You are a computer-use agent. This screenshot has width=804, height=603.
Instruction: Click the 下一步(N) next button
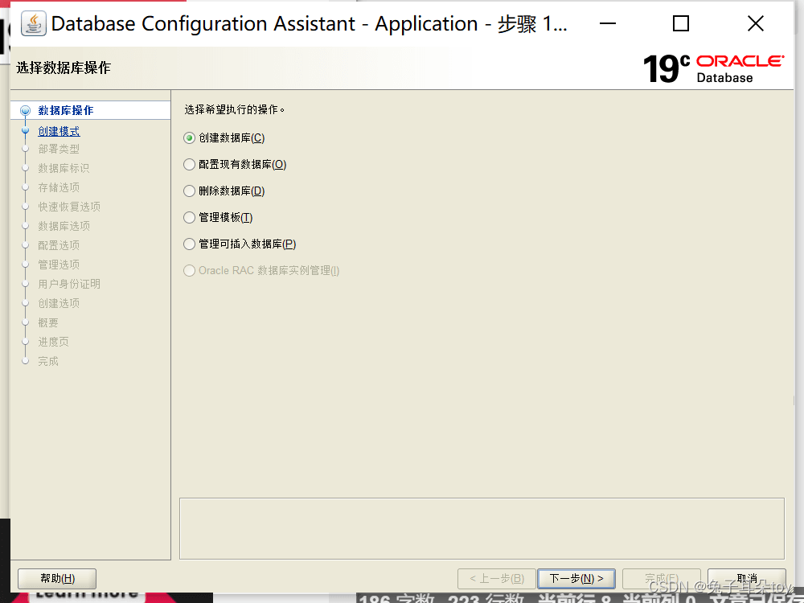point(576,578)
